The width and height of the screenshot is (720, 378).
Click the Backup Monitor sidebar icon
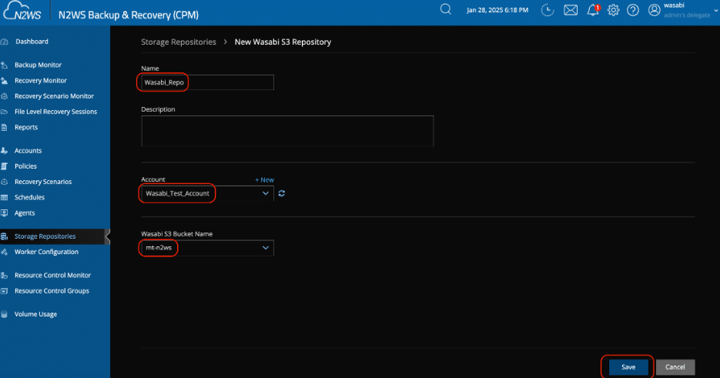(5, 65)
